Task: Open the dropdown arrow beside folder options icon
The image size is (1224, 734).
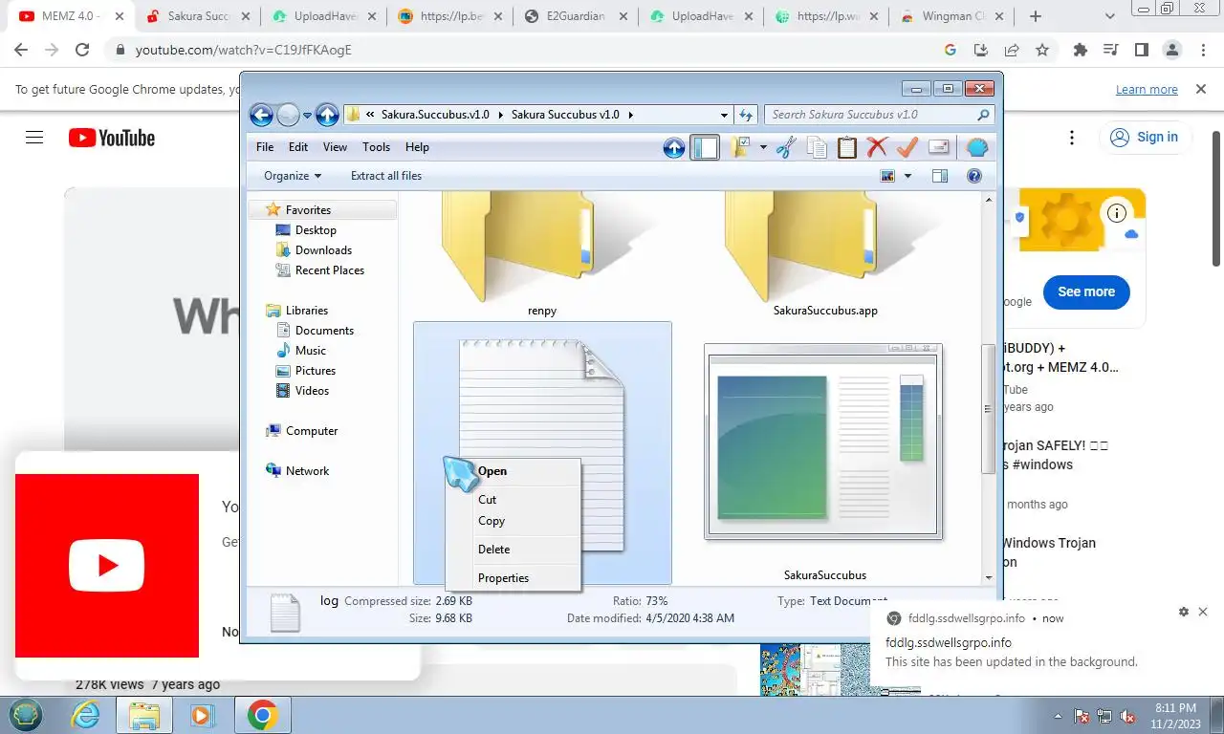Action: click(763, 147)
